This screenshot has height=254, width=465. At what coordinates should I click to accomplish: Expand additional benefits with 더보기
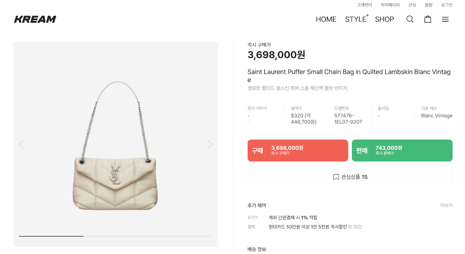tap(446, 206)
